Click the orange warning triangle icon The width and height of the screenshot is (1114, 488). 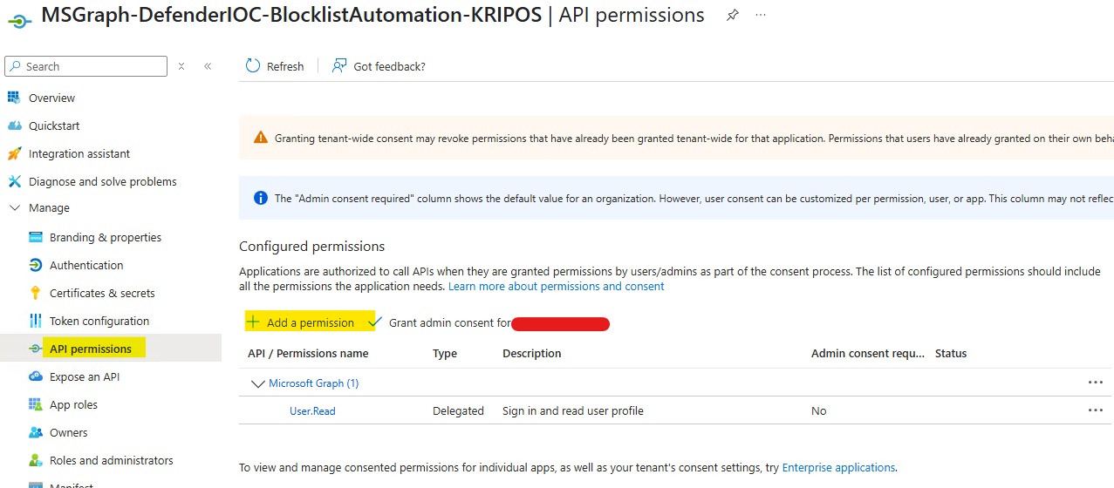[x=261, y=138]
